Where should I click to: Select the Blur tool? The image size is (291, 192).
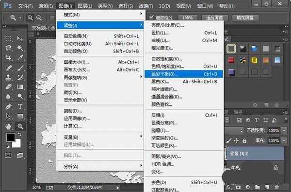click(8, 96)
